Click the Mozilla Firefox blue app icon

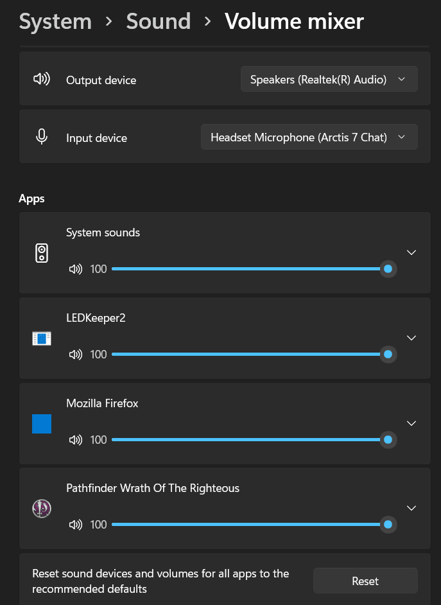(x=42, y=424)
